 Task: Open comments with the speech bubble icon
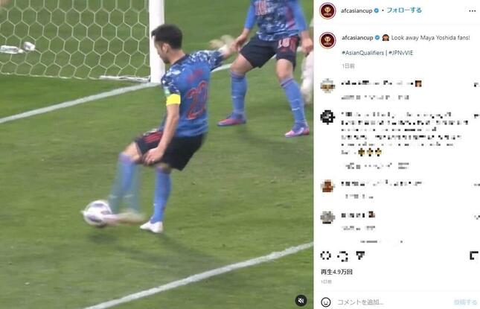click(343, 255)
